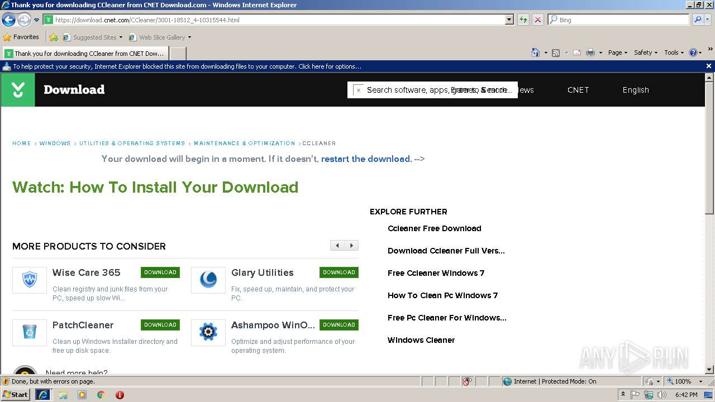Click the WINDOWS breadcrumb link

[x=55, y=143]
